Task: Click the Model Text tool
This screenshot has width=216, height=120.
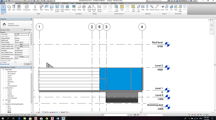Action: [x=89, y=8]
